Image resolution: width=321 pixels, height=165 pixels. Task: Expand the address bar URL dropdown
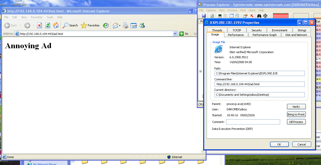[175, 34]
